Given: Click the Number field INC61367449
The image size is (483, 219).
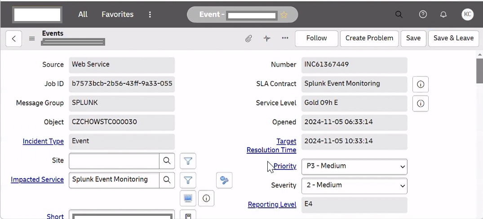Looking at the screenshot, I should pyautogui.click(x=354, y=65).
